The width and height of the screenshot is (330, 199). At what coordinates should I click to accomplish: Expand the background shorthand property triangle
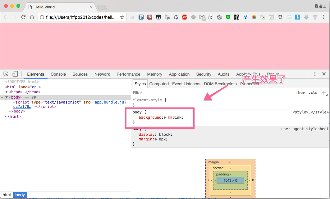point(165,117)
